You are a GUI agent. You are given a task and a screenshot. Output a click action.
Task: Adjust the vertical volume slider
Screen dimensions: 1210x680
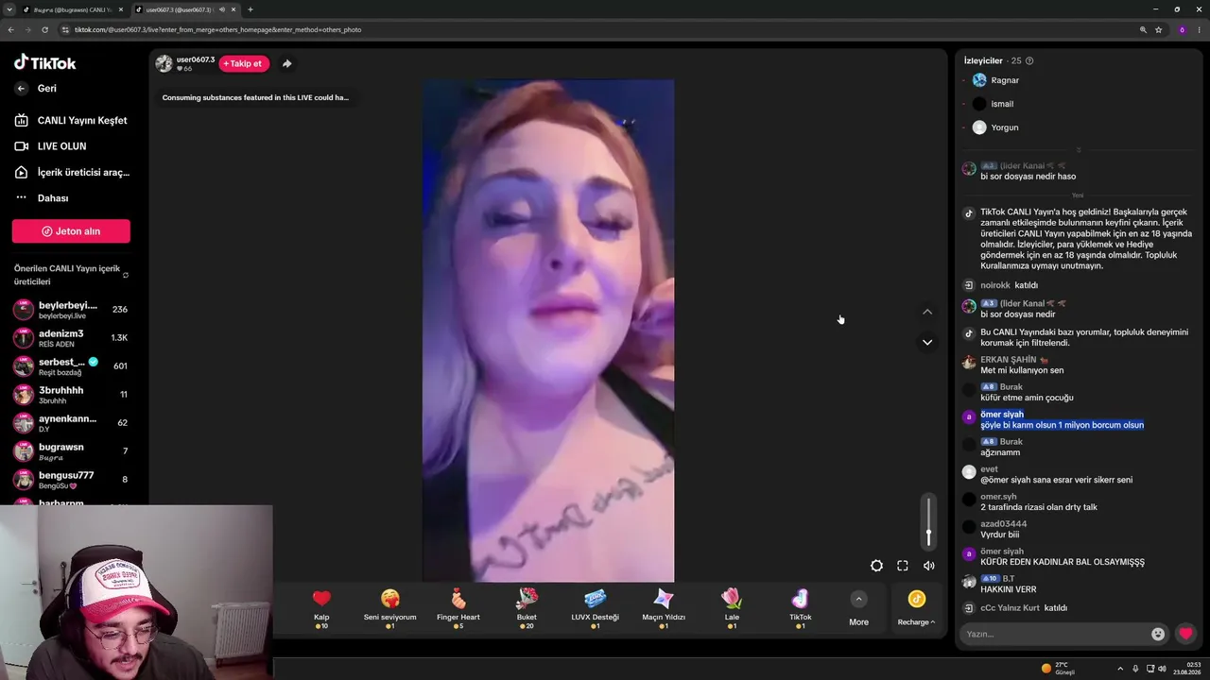coord(929,521)
